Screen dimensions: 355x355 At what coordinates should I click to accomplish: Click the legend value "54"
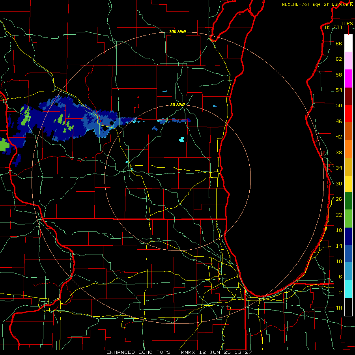click(x=339, y=90)
